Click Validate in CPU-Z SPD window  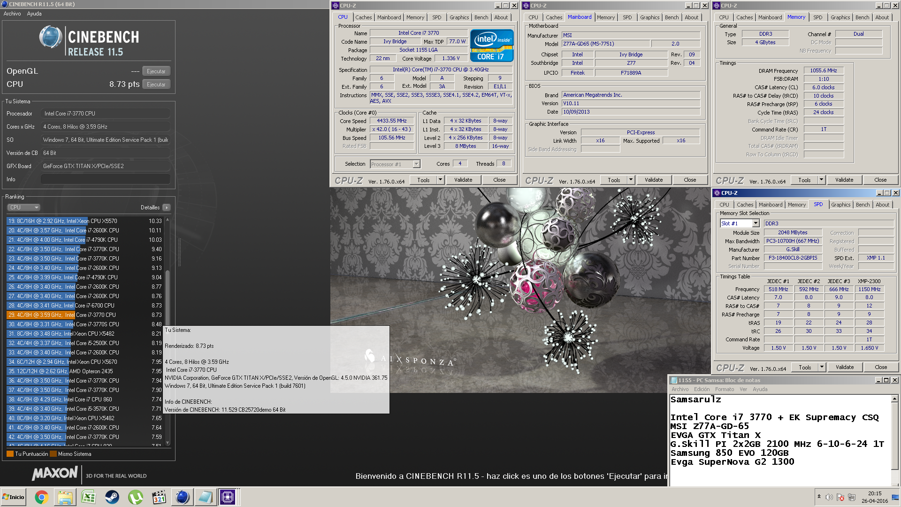click(845, 367)
